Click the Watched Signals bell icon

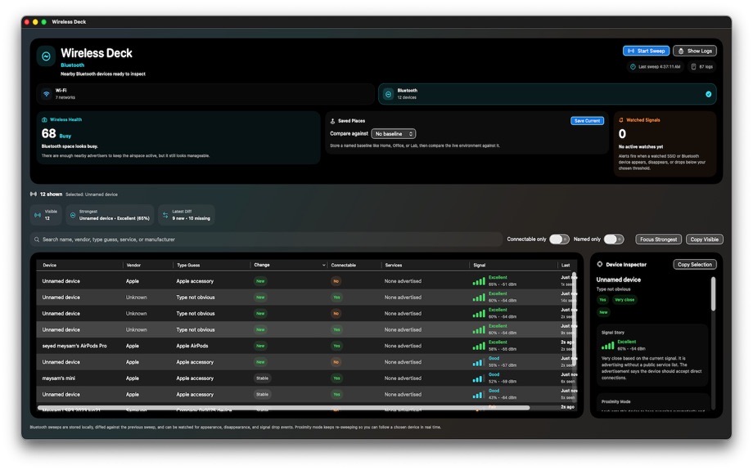pos(621,120)
